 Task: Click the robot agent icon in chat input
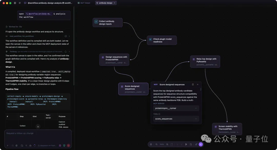click(x=30, y=146)
